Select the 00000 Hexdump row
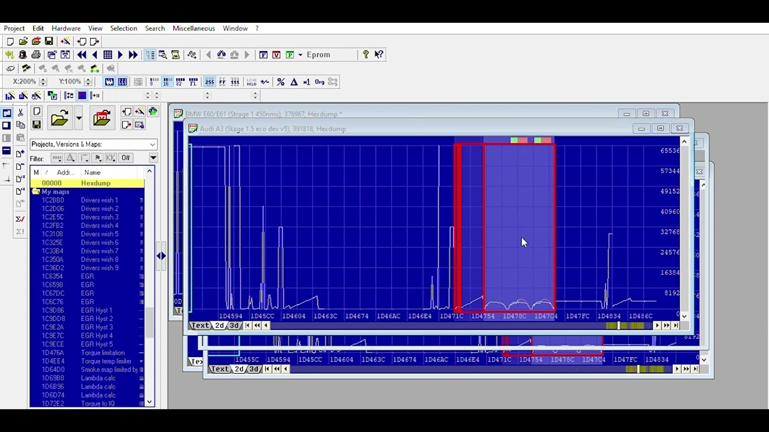 87,183
